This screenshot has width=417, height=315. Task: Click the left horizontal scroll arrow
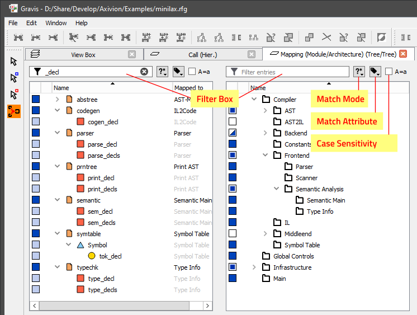(34, 305)
